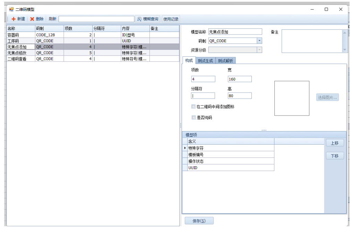Click the 删除 (Delete) red X icon
This screenshot has height=228, width=351.
pyautogui.click(x=32, y=19)
